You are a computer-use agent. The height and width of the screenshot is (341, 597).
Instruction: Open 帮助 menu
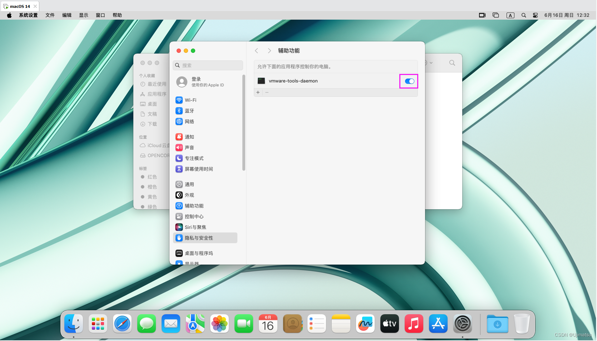pos(117,15)
